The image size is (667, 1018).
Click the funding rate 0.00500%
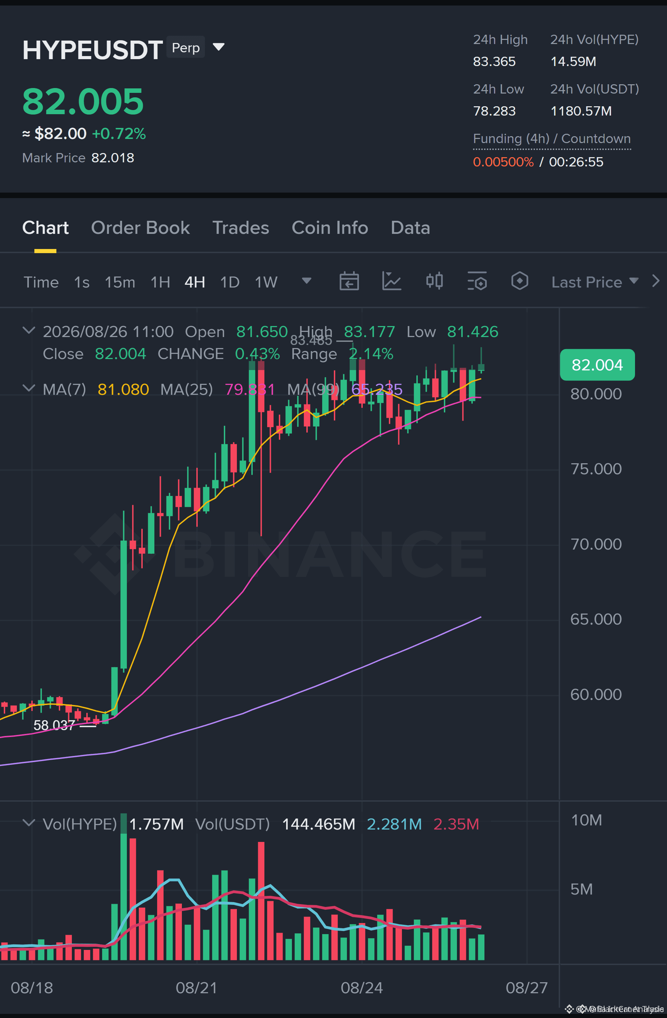point(503,162)
